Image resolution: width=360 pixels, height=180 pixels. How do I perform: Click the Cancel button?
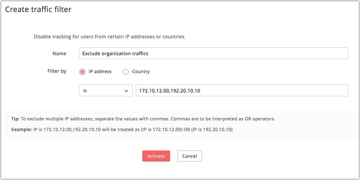190,156
